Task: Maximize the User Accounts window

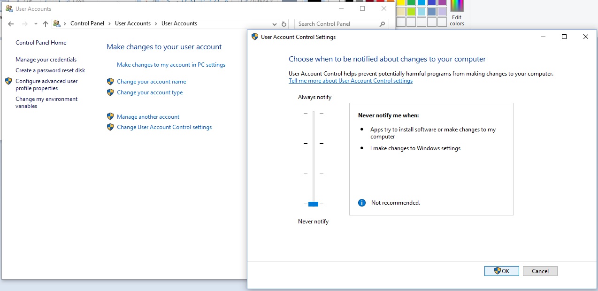Action: coord(362,8)
